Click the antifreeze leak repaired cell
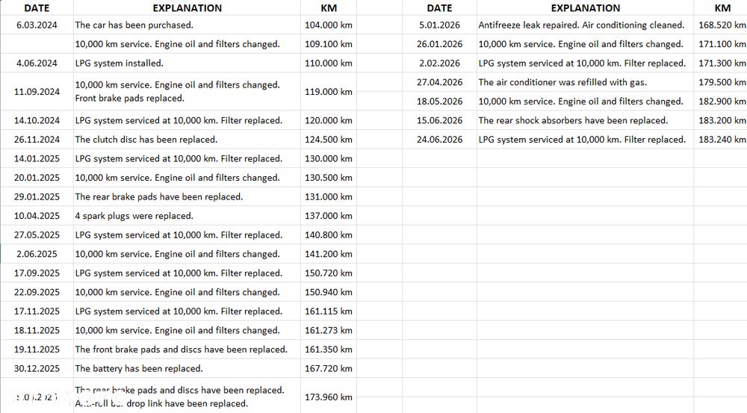 [585, 25]
